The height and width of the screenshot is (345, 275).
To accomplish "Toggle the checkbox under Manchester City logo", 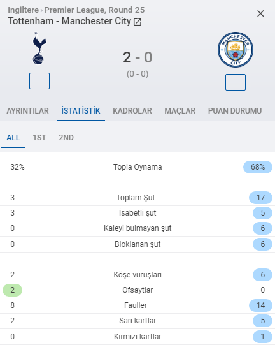I will tap(236, 82).
